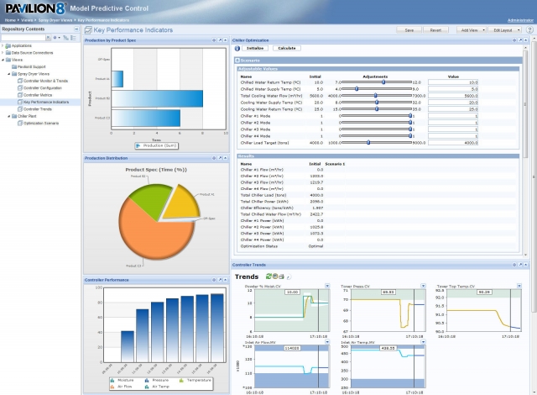Image resolution: width=537 pixels, height=395 pixels.
Task: Click the tree hierarchy view icon
Action: pos(65,38)
